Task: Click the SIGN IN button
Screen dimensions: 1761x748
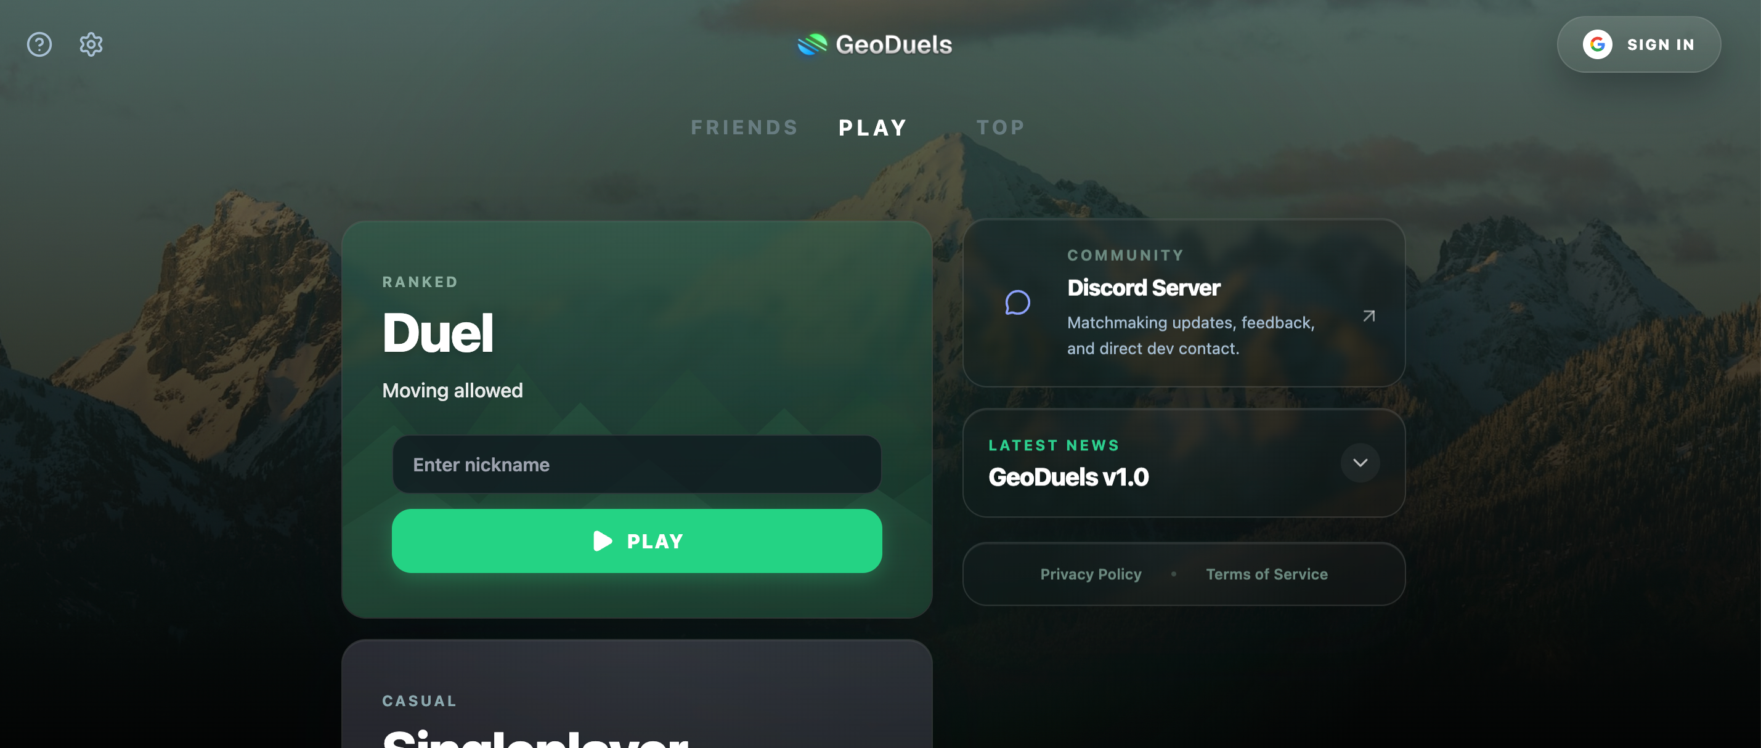Action: point(1638,44)
